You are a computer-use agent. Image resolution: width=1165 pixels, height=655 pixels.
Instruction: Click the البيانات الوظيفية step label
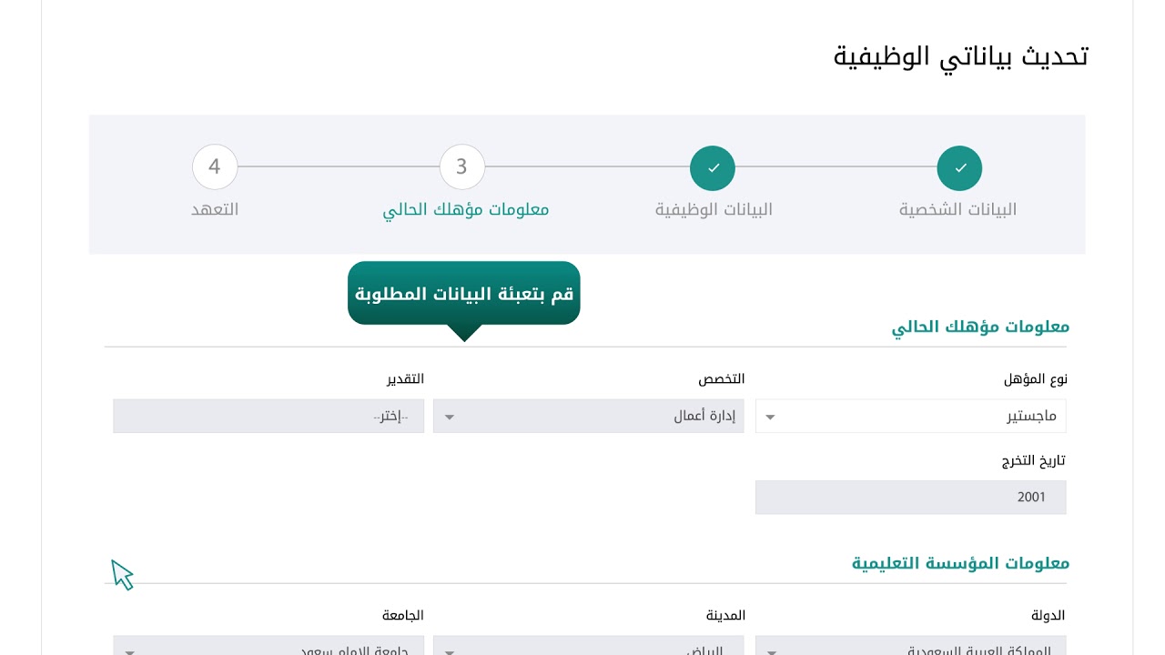pos(714,210)
